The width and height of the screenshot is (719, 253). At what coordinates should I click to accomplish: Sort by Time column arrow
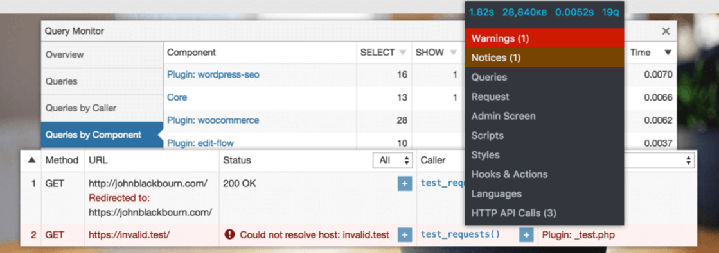[x=668, y=53]
